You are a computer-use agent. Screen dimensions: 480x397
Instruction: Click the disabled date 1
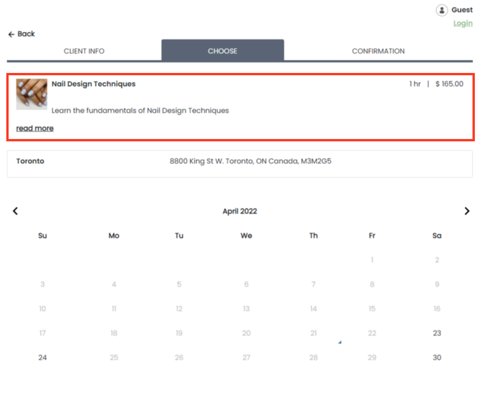[372, 260]
